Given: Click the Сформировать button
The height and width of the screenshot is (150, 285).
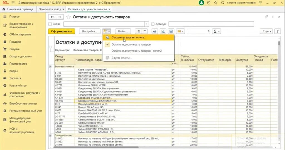Looking at the screenshot, I should [x=62, y=31].
